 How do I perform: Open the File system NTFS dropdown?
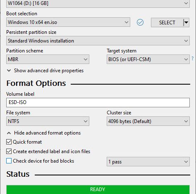[48, 121]
